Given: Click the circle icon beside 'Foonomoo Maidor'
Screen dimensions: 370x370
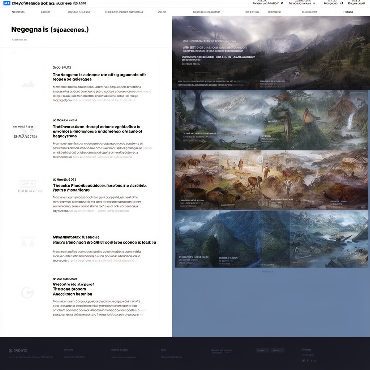Looking at the screenshot, I should (282, 3).
